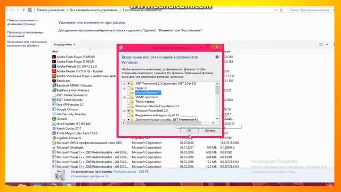Open Панель управления — домашняя страница link

click(x=22, y=22)
